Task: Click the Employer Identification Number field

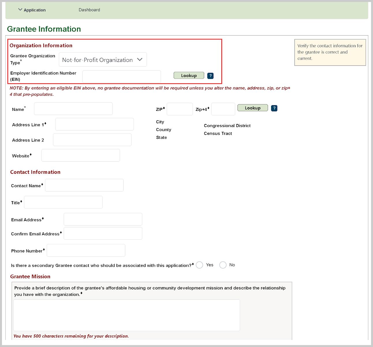Action: pyautogui.click(x=122, y=77)
